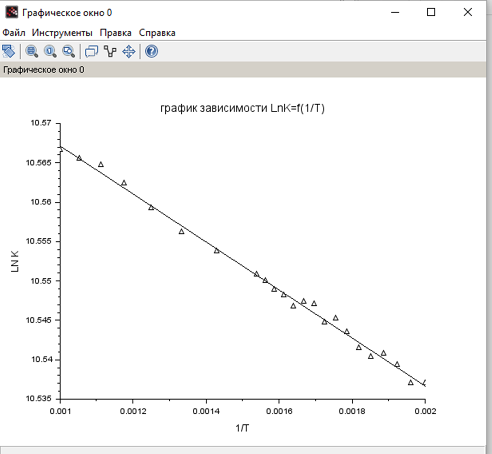Open the Инструменты menu
The height and width of the screenshot is (454, 492).
pos(62,33)
